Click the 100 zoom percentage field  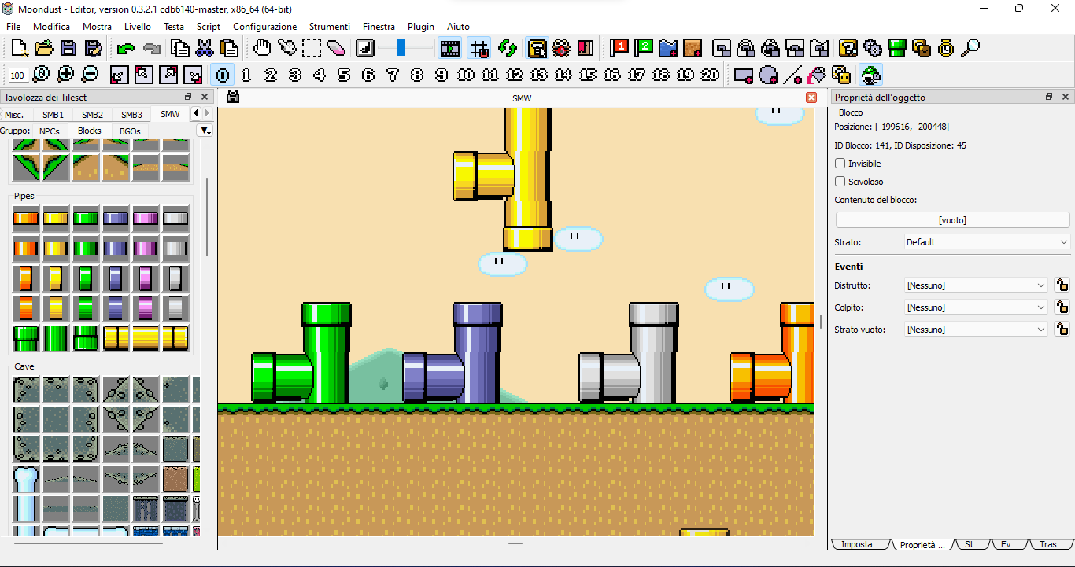(x=17, y=75)
